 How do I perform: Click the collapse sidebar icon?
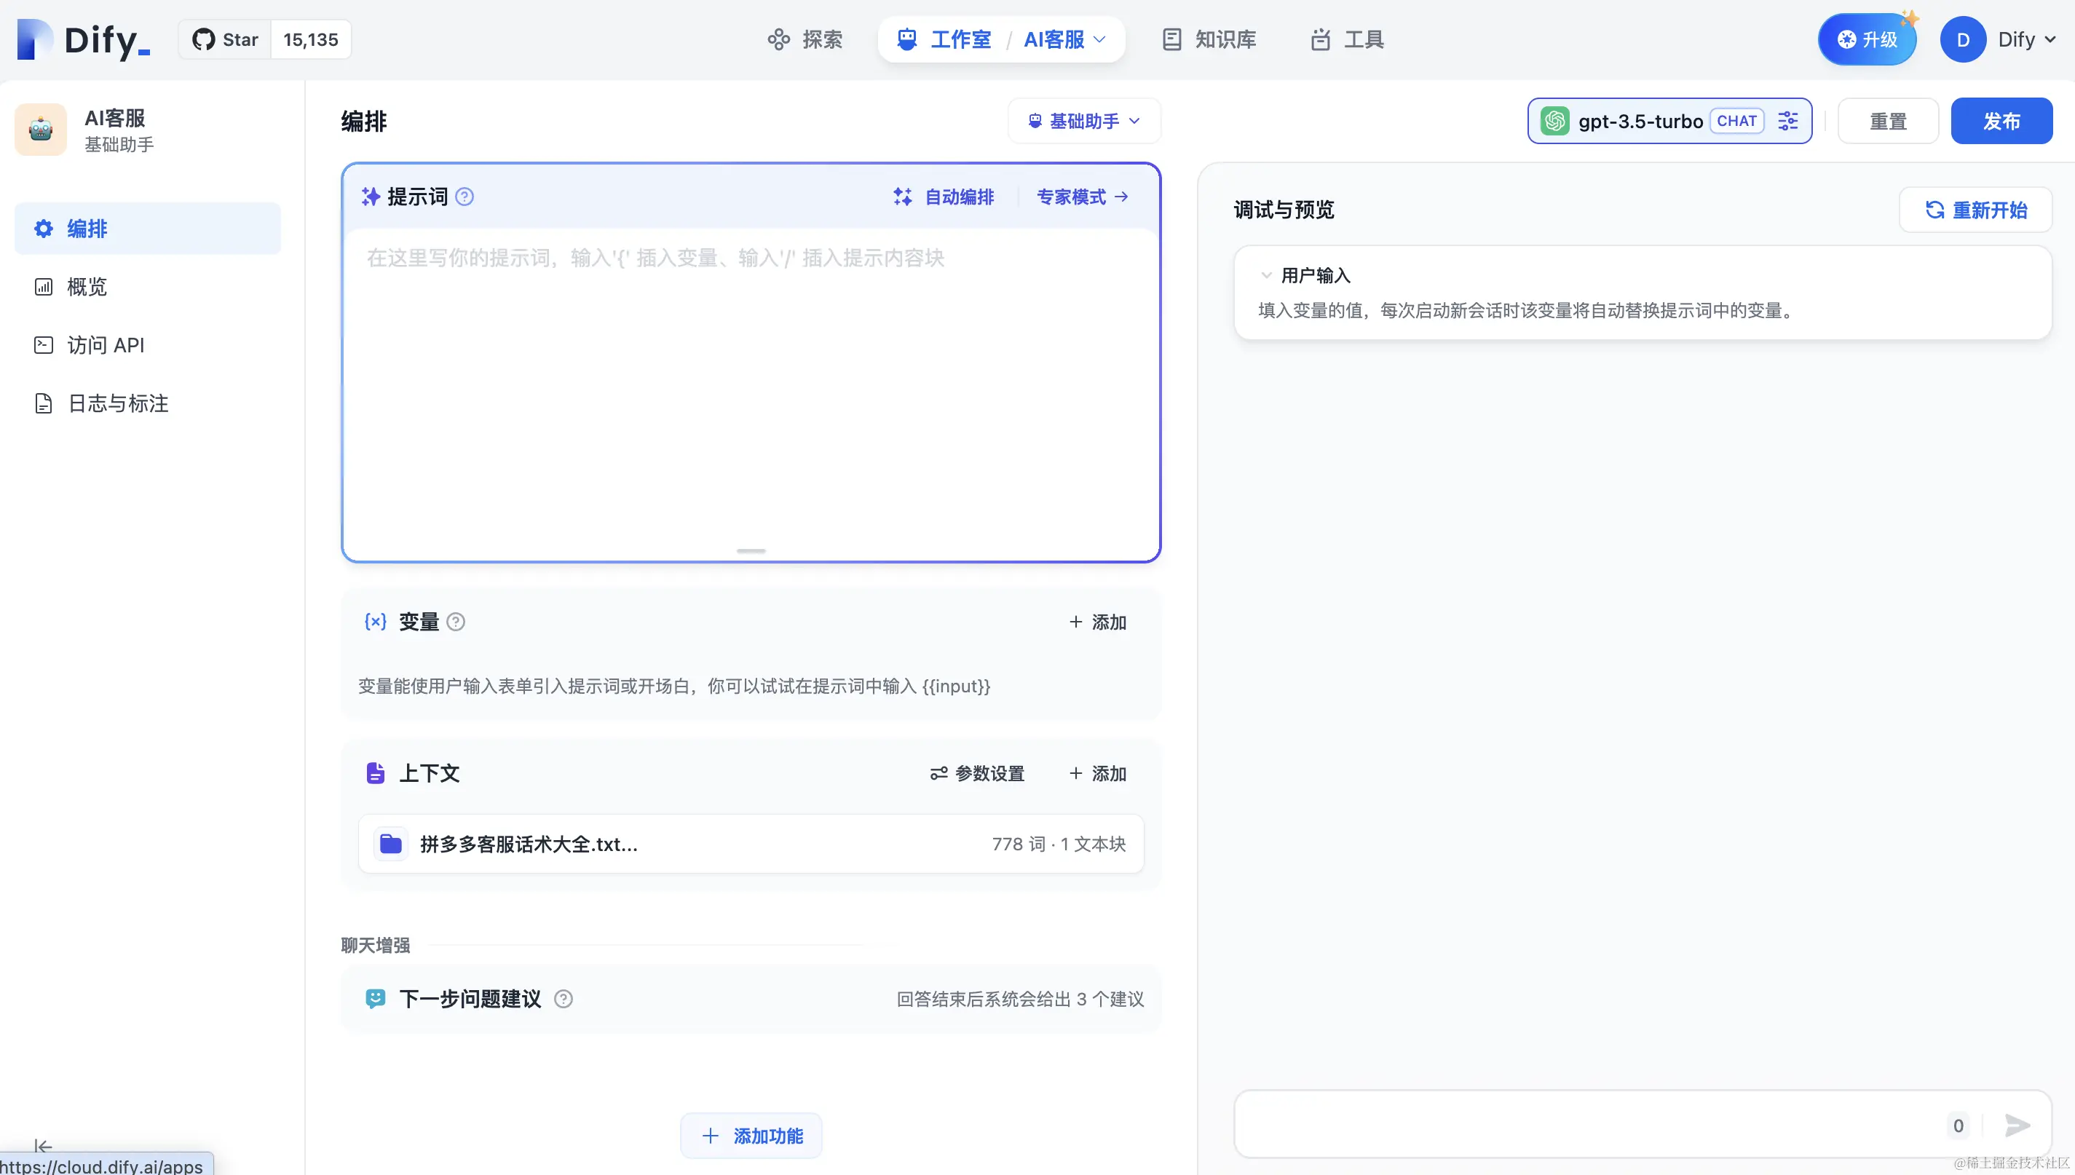click(x=43, y=1146)
